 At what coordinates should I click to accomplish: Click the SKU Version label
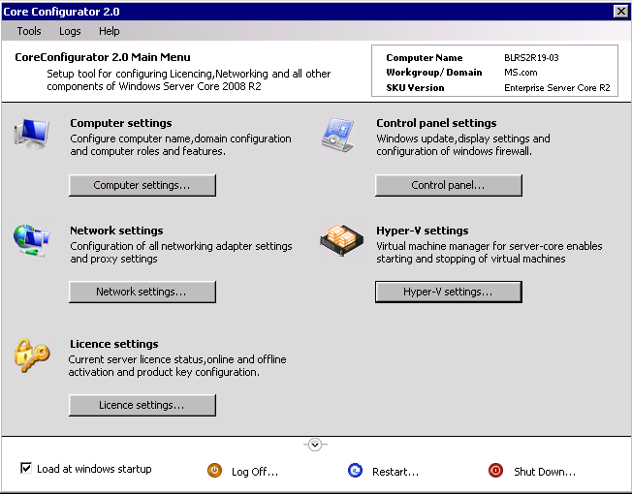(x=415, y=88)
